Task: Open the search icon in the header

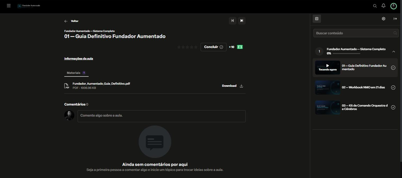Action: click(x=375, y=6)
